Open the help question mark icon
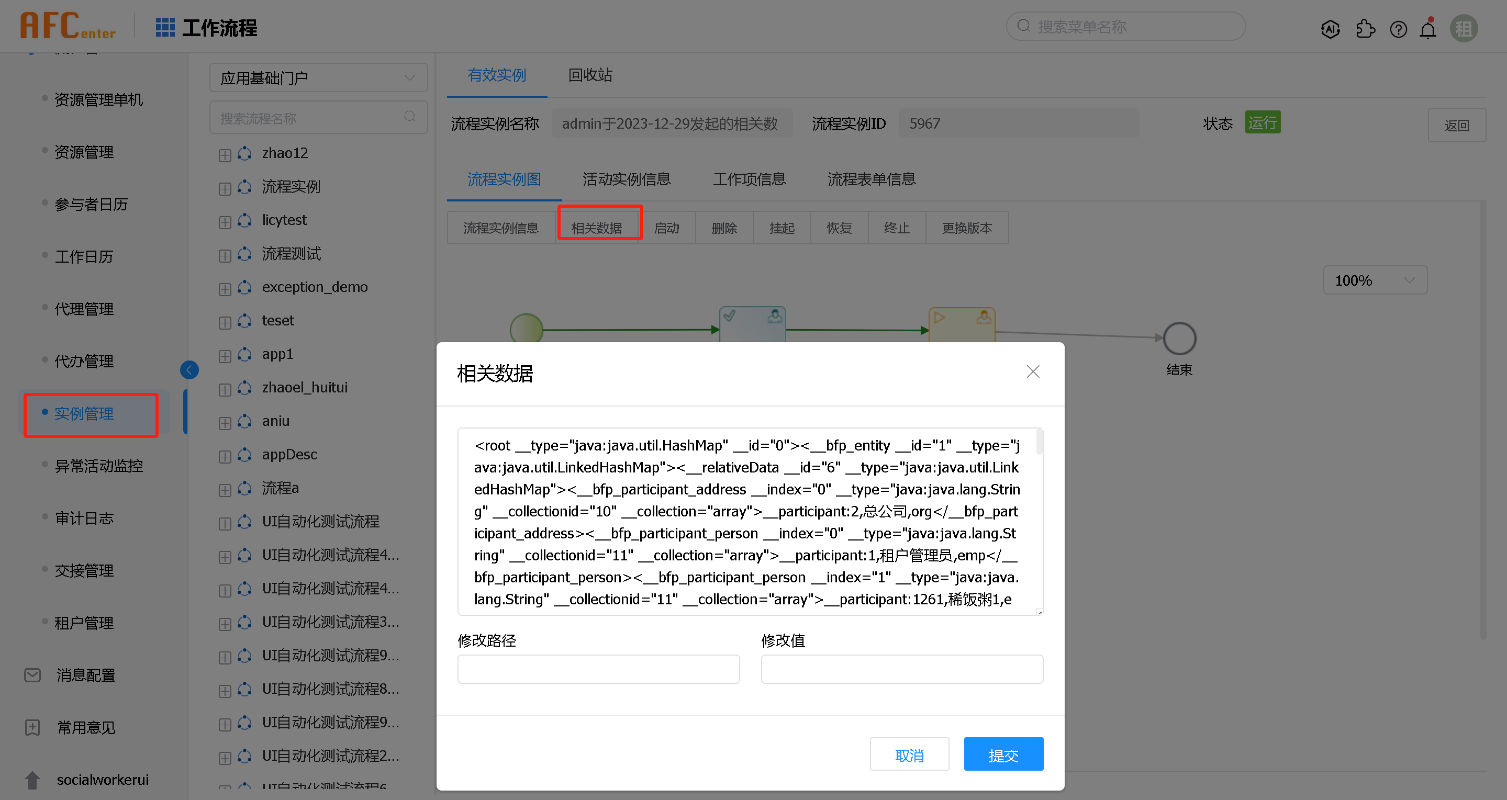This screenshot has width=1507, height=800. tap(1399, 29)
